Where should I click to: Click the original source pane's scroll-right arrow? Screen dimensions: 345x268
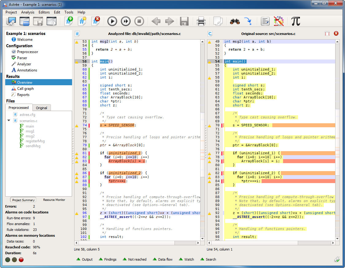pyautogui.click(x=333, y=243)
